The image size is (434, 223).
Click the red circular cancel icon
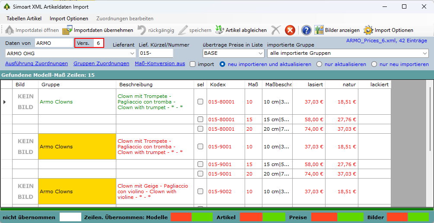point(290,30)
